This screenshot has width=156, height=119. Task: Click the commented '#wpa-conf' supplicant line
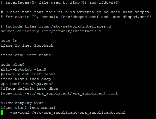(59, 93)
